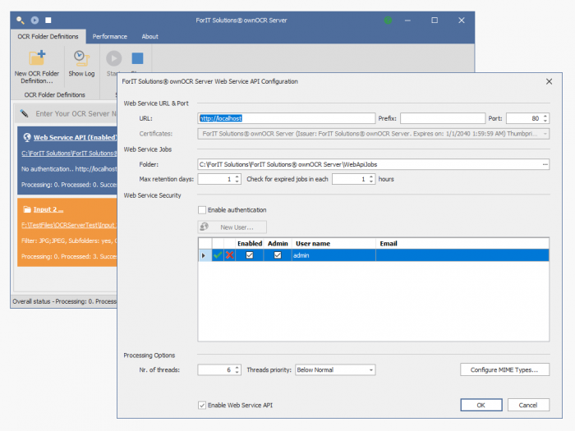Toggle Enable Web Service API checkbox
The image size is (575, 431).
[x=202, y=405]
